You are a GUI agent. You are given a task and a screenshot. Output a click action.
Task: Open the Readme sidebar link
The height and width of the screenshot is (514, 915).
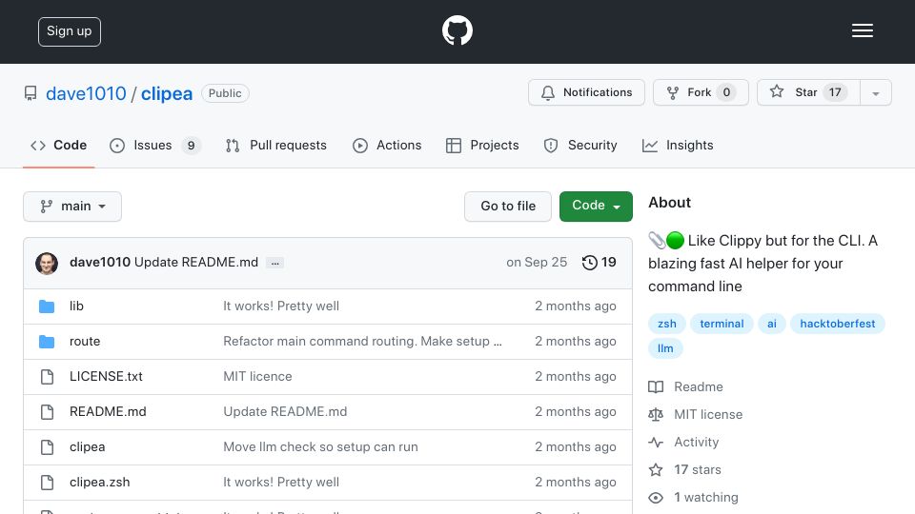point(699,387)
